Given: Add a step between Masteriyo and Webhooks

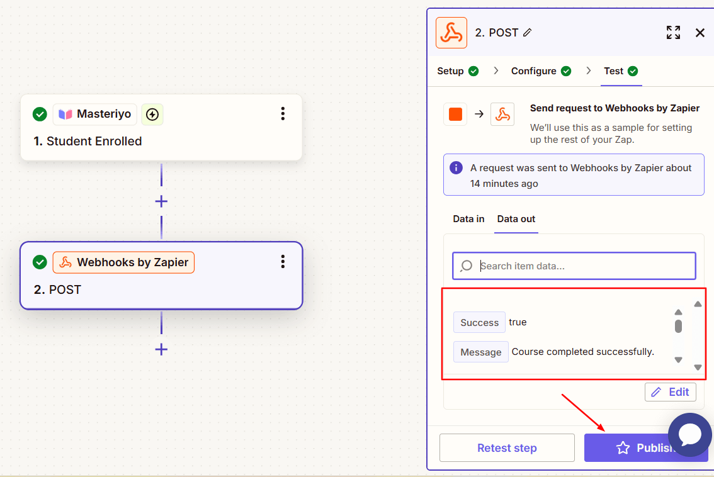Looking at the screenshot, I should 161,201.
